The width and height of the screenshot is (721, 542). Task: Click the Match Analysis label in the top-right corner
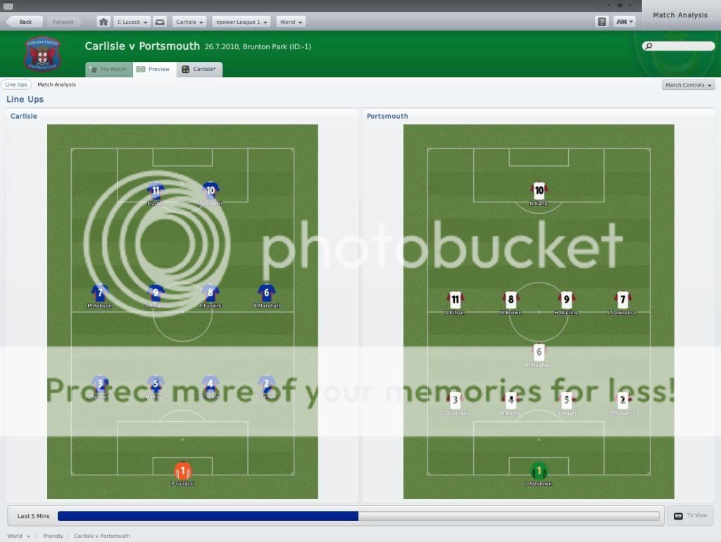(x=680, y=15)
